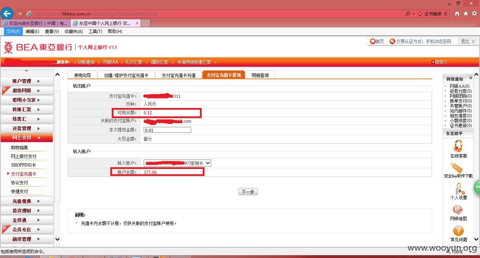The image size is (480, 258).
Task: Open 礼仪汇款 shortcut link
Action: pyautogui.click(x=134, y=62)
